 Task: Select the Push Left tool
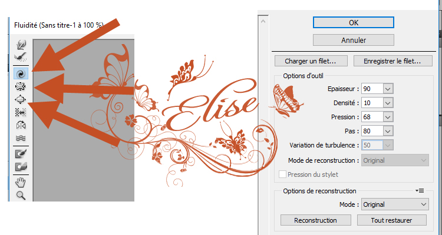point(21,112)
